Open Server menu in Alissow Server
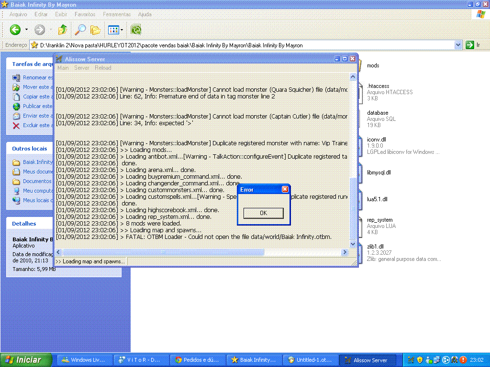This screenshot has height=367, width=490. (x=81, y=68)
